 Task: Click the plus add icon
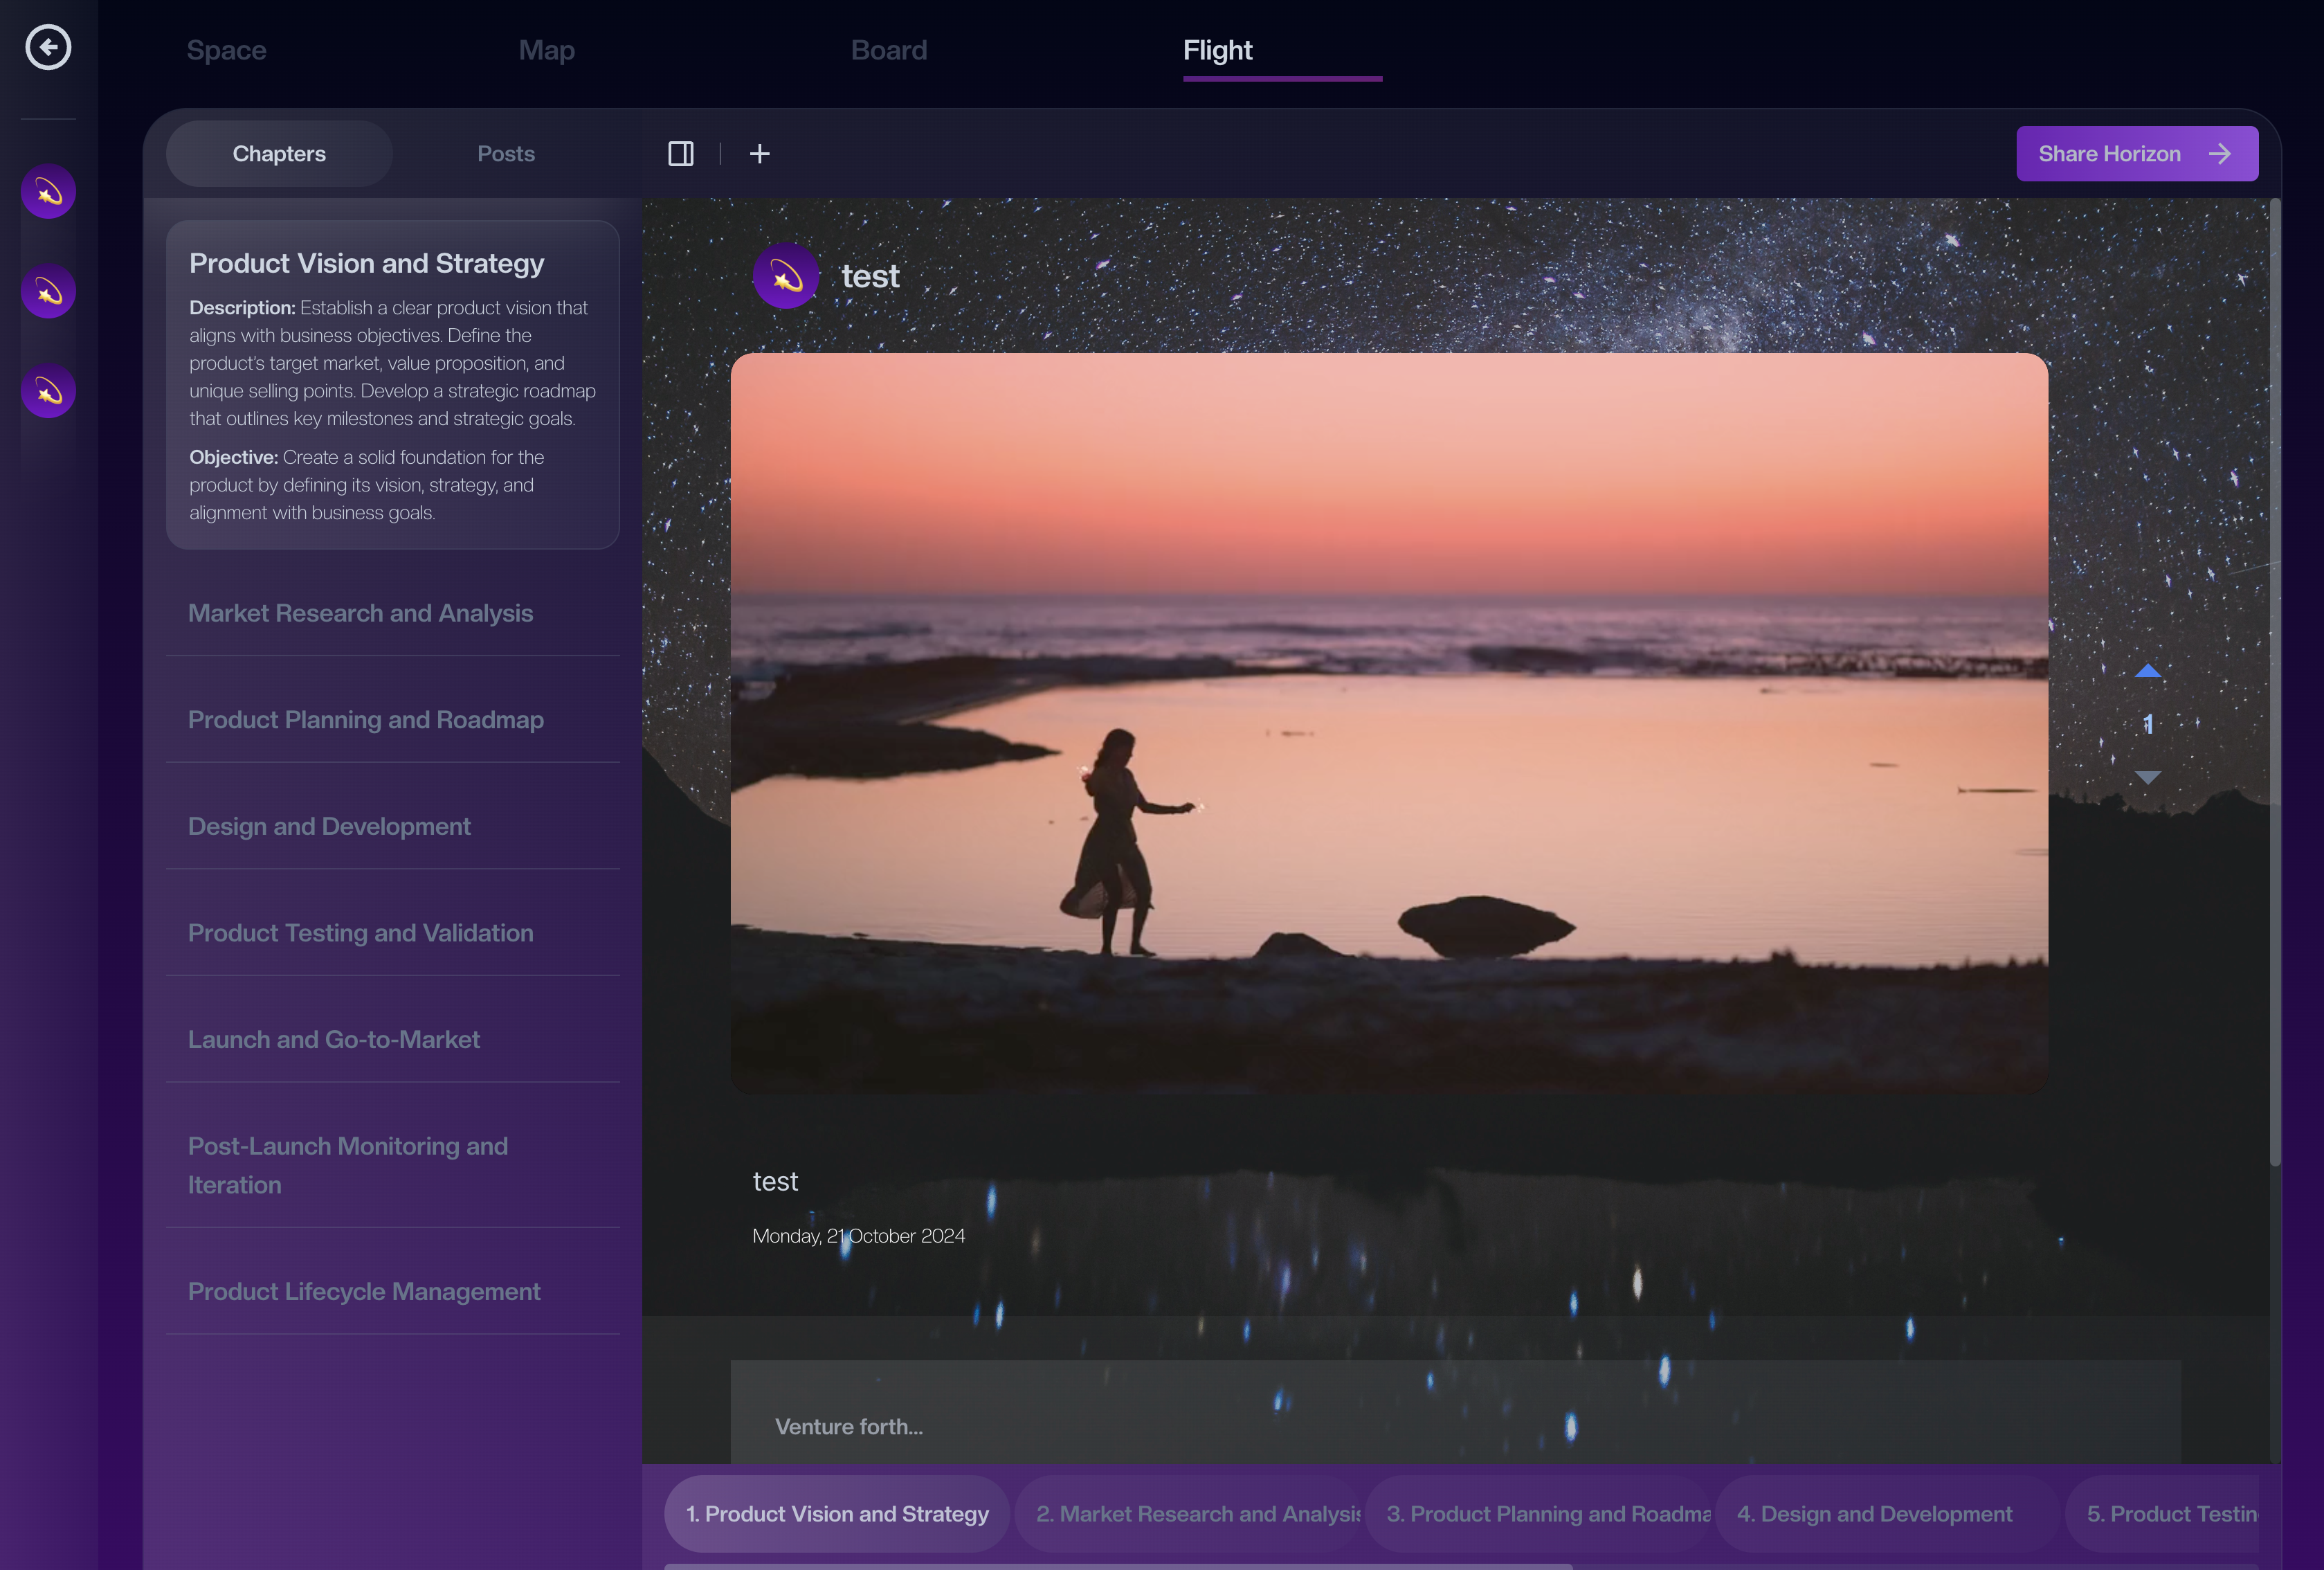click(760, 154)
